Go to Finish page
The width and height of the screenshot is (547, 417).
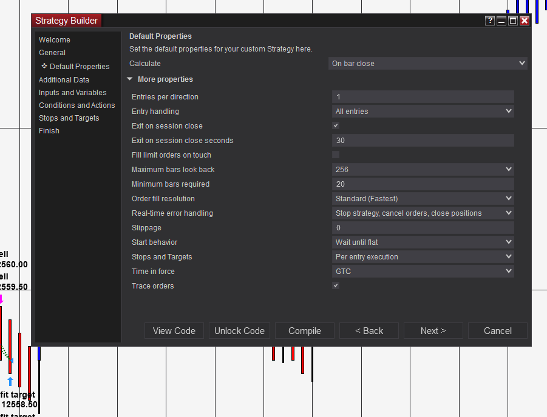pos(49,131)
